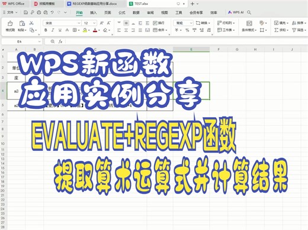Open the font name dropdown
Viewport: 308px width, 230px height.
(79, 23)
